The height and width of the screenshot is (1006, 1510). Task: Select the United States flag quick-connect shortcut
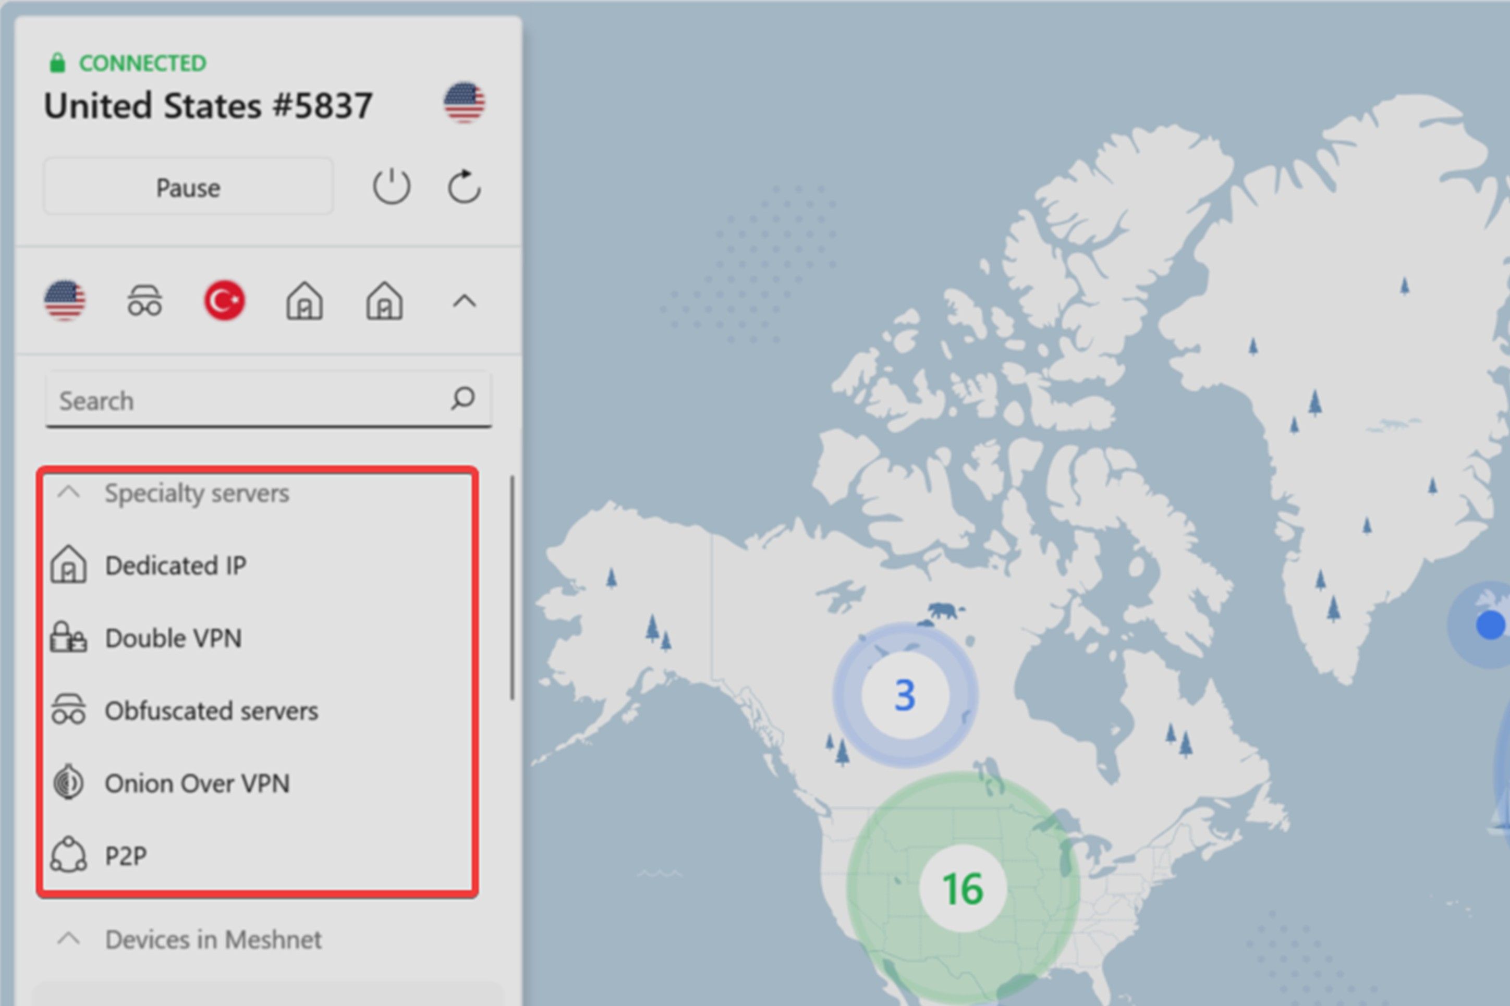coord(64,300)
